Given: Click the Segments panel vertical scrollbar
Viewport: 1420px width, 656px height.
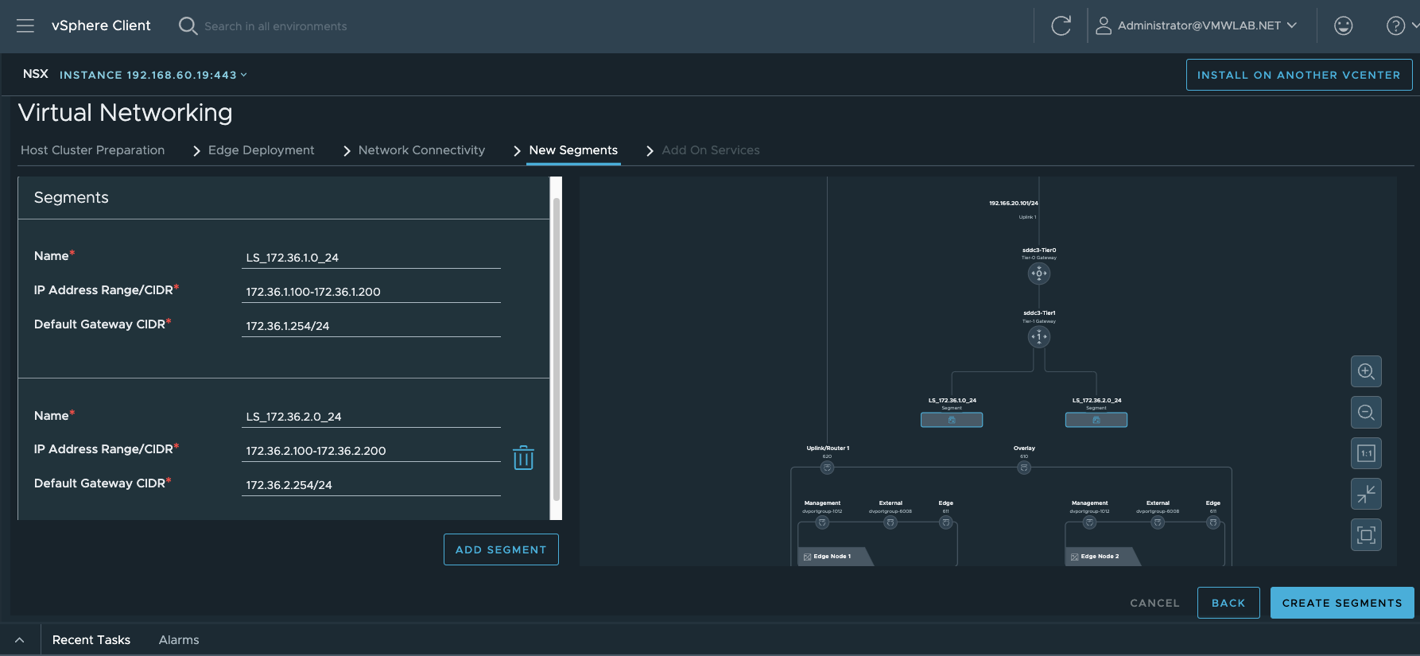Looking at the screenshot, I should point(557,348).
